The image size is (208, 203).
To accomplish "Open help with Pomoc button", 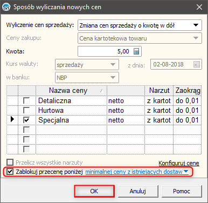I will tap(182, 191).
